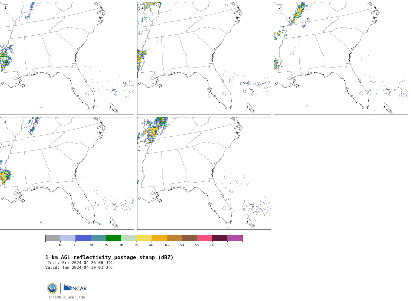Open ensemble member 4 reflectivity map
Screen dimensions: 411x301
click(x=67, y=173)
